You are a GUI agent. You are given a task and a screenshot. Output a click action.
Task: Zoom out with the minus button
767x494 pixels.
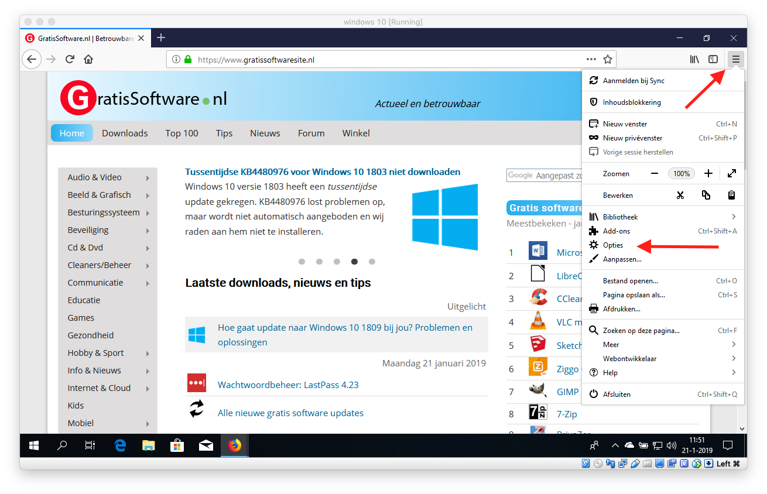pos(655,173)
